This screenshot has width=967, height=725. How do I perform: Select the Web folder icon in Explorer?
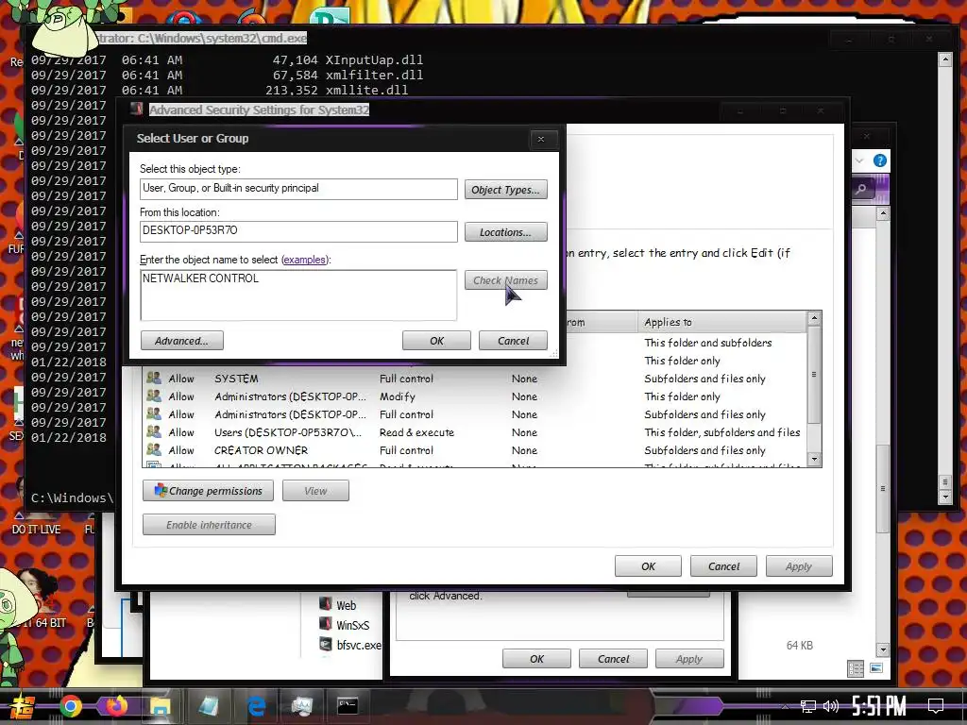325,604
